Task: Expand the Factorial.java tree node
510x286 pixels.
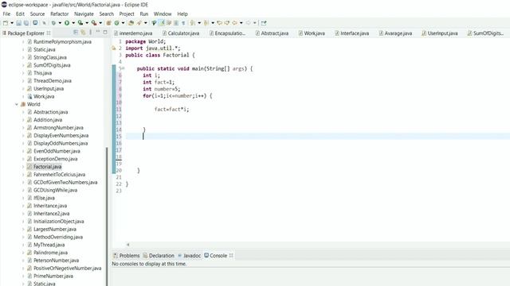Action: 23,167
